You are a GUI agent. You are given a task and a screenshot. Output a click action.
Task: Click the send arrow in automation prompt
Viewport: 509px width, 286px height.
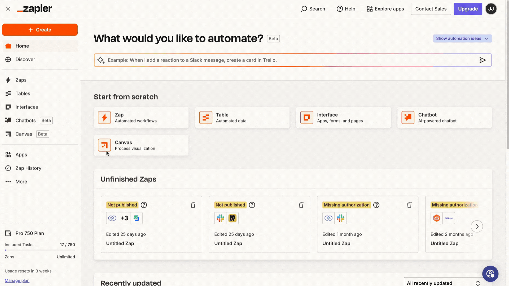[x=482, y=60]
